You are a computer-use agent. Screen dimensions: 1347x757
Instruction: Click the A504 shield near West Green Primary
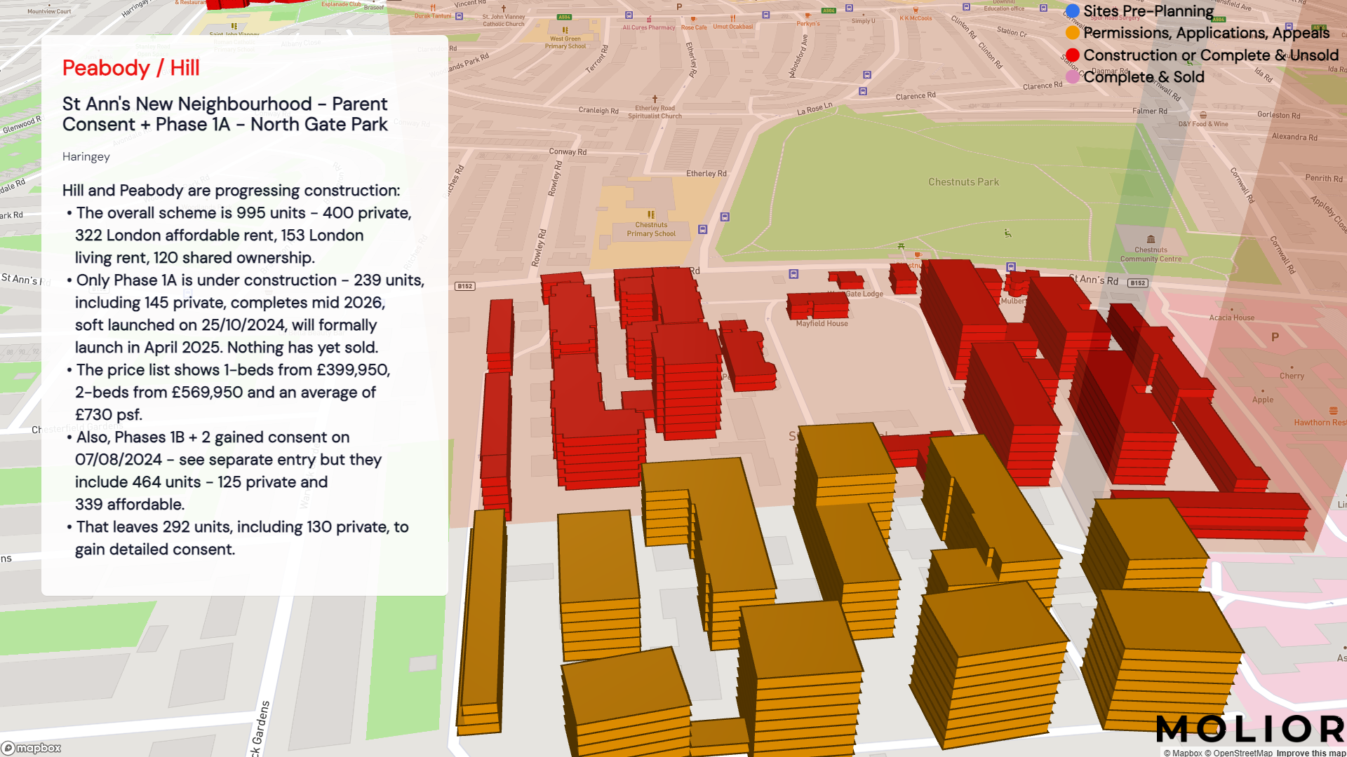point(564,17)
